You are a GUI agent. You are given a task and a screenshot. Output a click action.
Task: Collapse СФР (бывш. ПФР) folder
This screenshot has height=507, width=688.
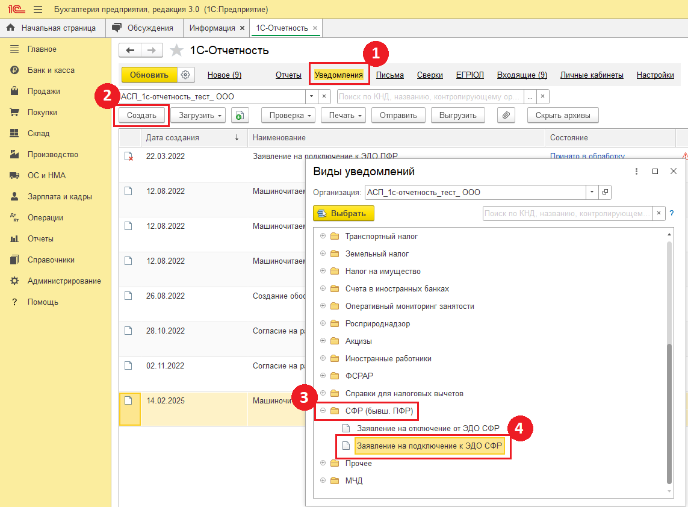point(323,411)
